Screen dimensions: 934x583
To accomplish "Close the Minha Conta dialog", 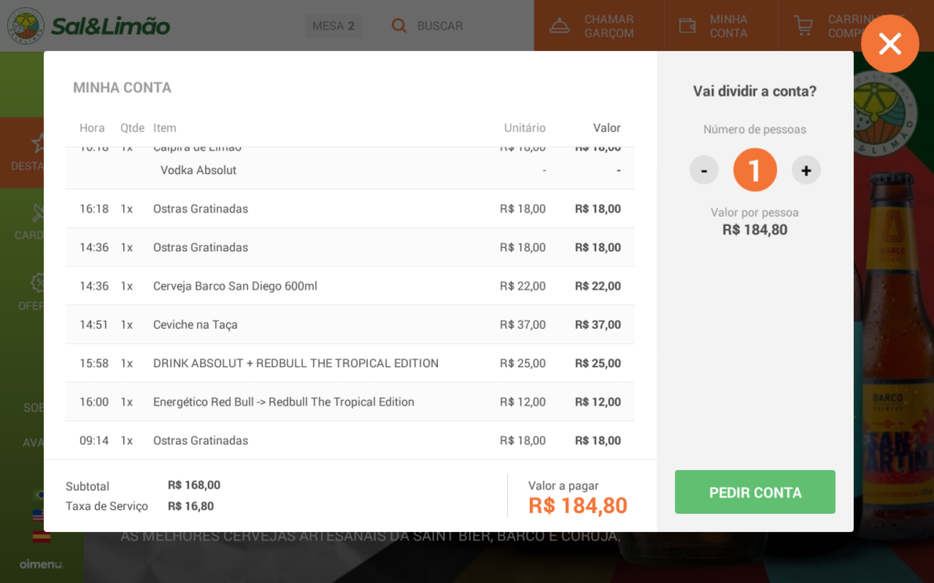I will 890,44.
